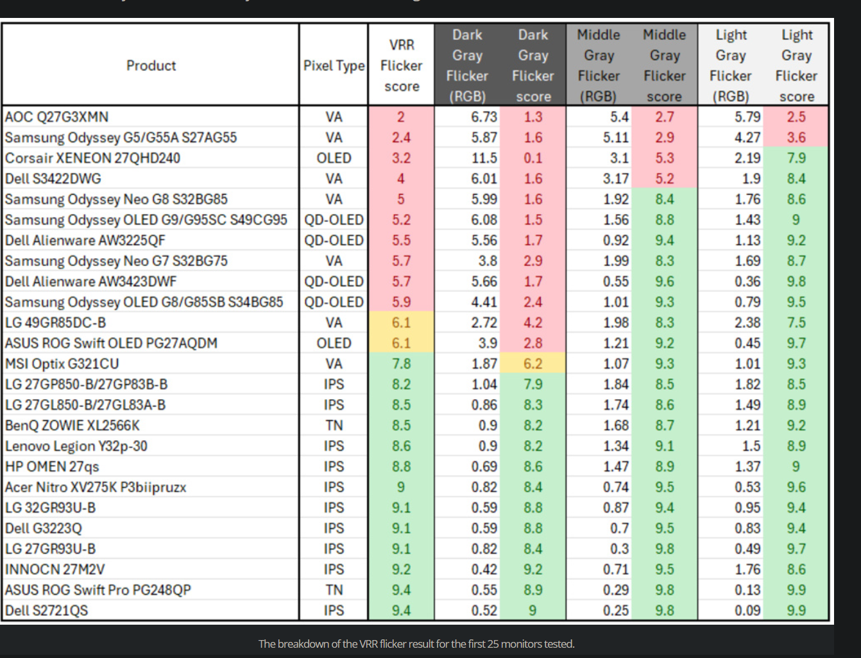Select the Dell G3223Q product name

click(44, 528)
